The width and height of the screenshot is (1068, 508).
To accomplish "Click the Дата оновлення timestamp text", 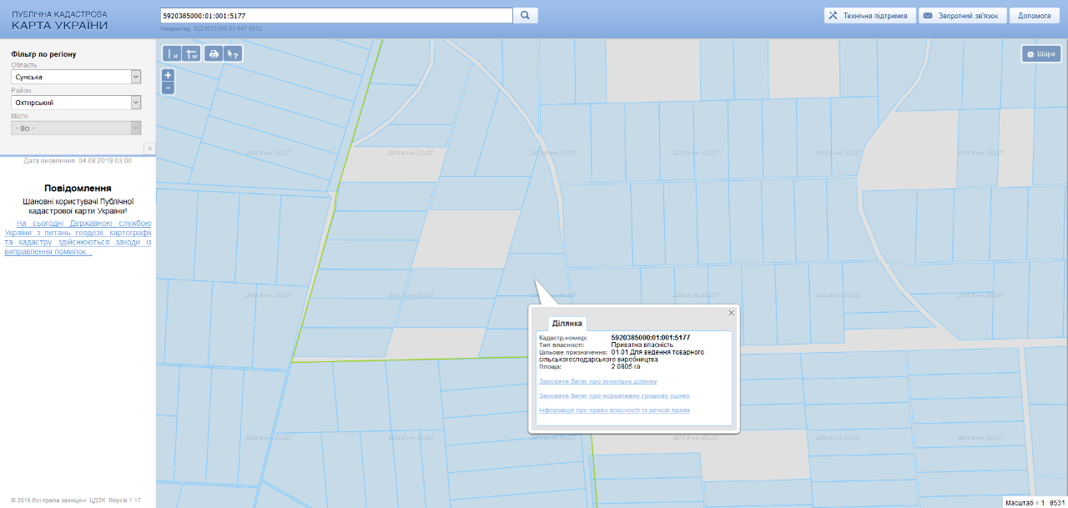I will point(78,160).
